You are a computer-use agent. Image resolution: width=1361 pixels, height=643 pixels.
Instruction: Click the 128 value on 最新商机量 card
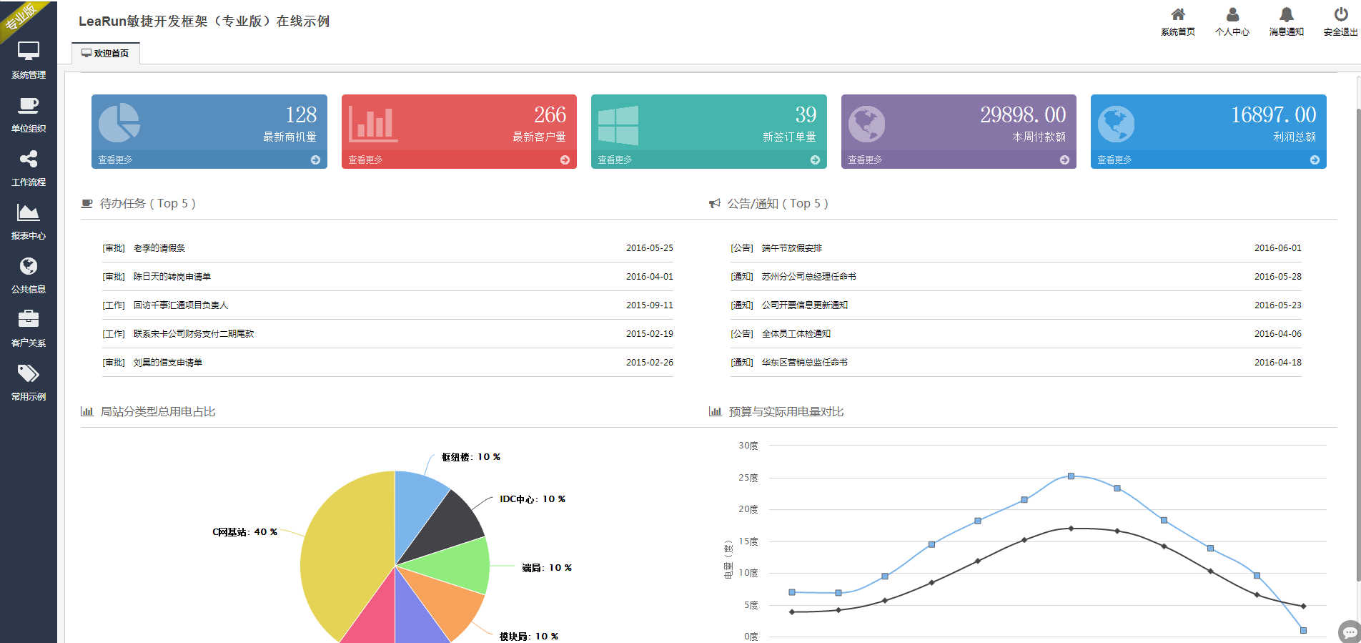point(301,114)
